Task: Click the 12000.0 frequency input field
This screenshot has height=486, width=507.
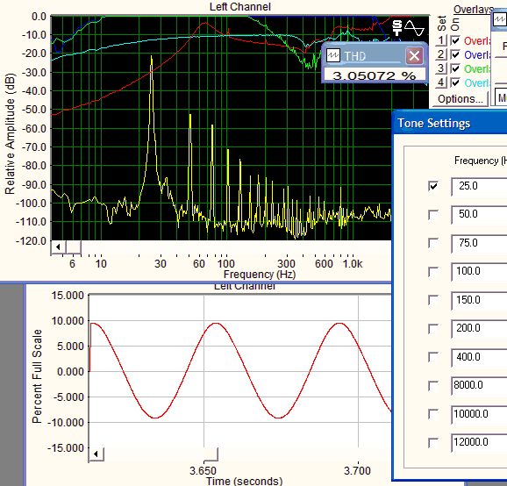Action: click(479, 442)
